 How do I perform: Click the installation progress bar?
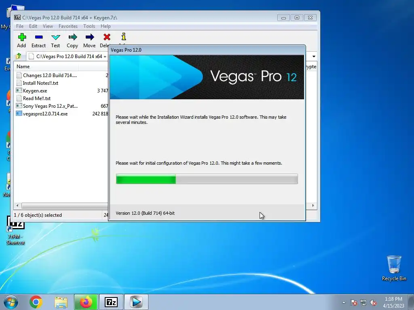[207, 179]
